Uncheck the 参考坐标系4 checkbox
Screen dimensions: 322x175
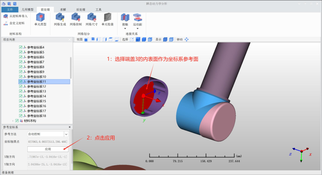coord(21,47)
